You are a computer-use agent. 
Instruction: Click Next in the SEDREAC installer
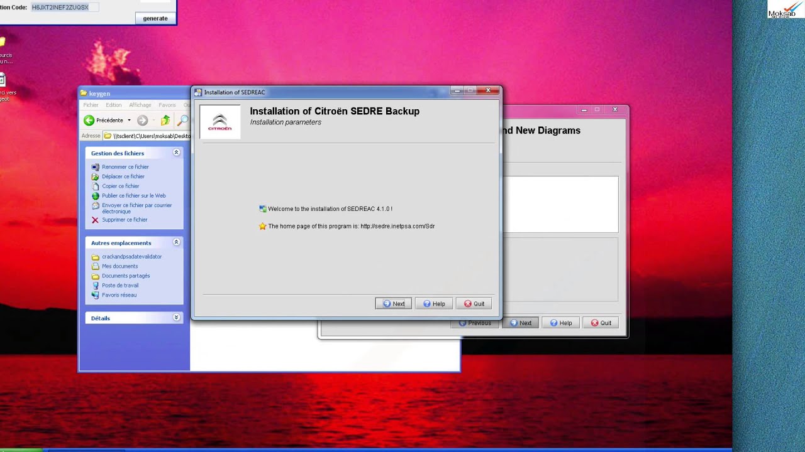[x=394, y=304]
